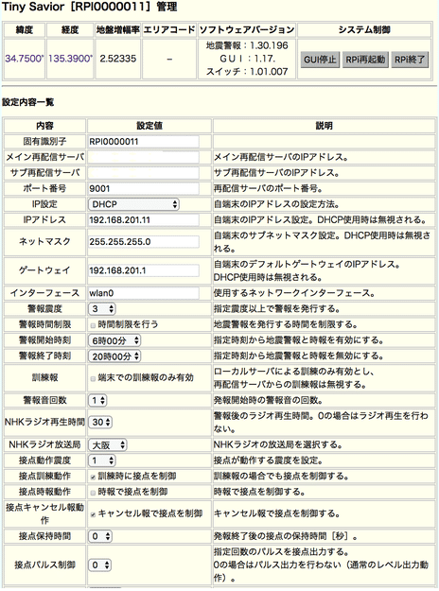Uncheck the 訓練時に接点を制御 checkbox
Viewport: 439px width, 591px height.
coord(93,478)
